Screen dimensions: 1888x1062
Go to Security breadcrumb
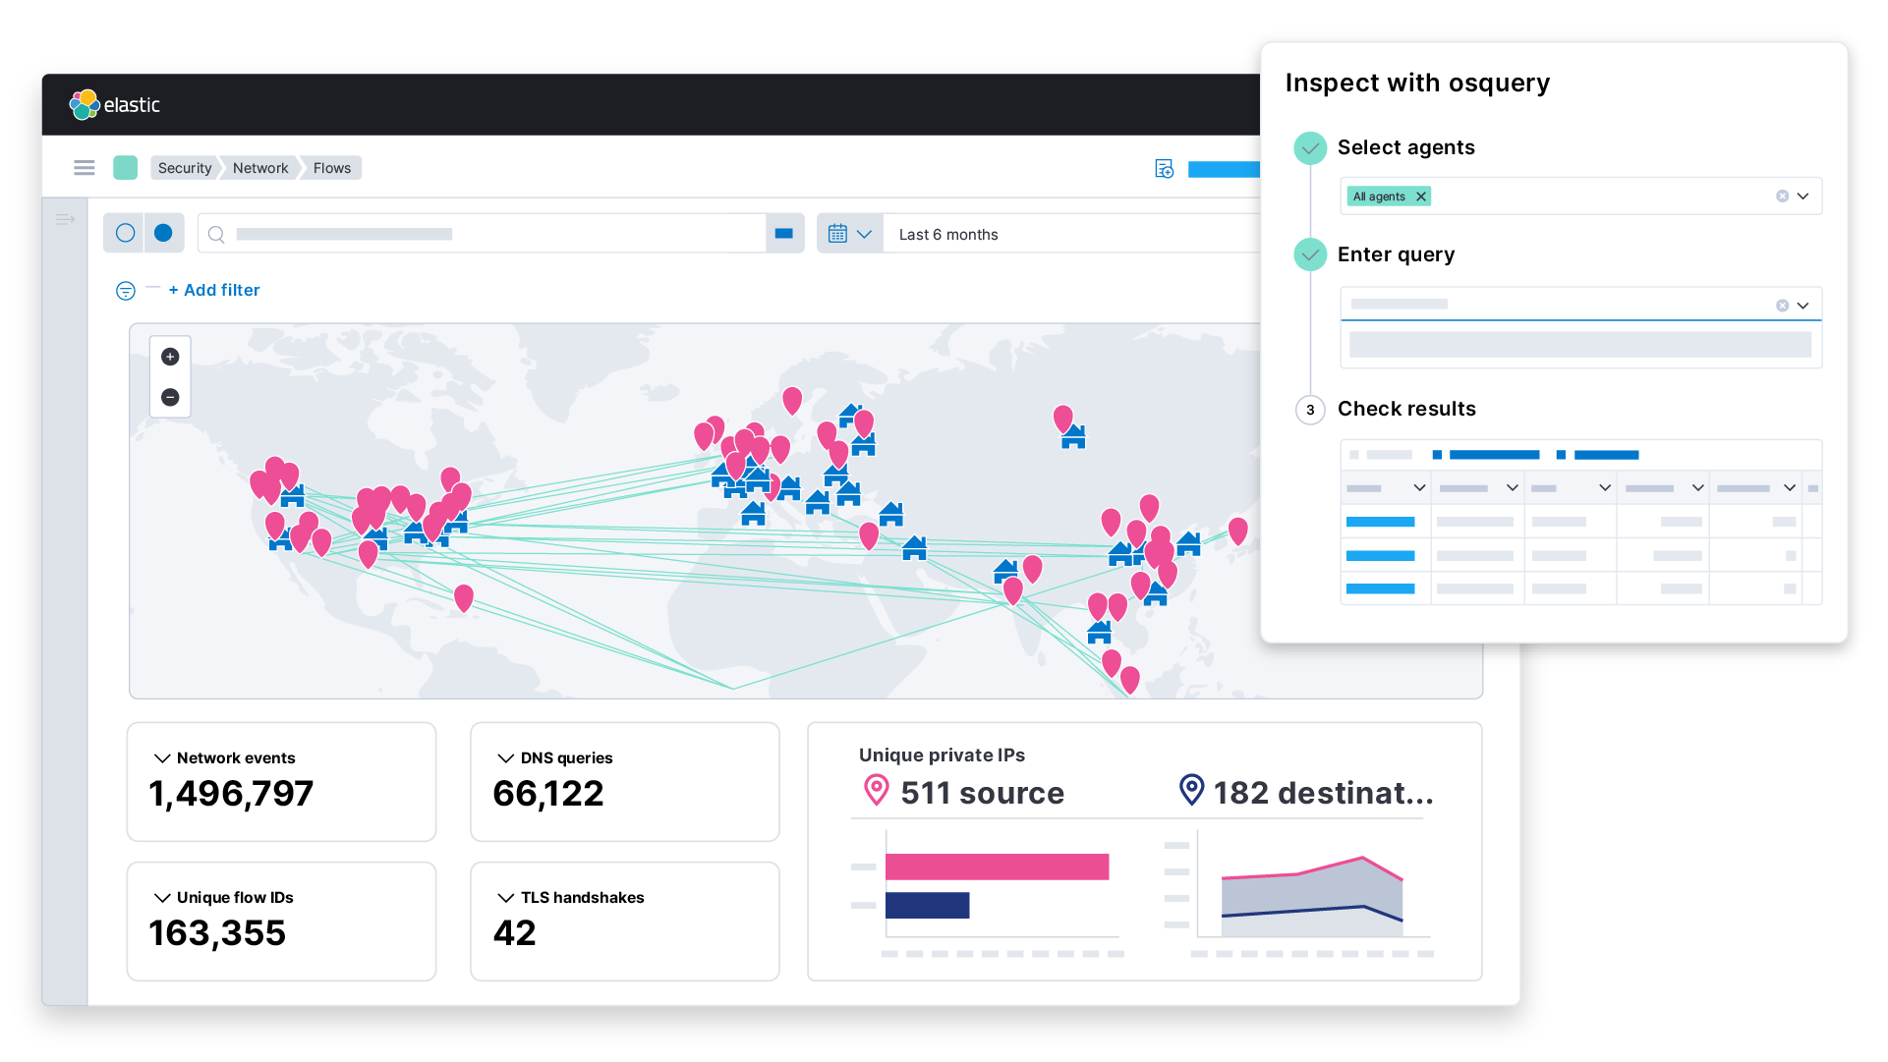pos(185,168)
